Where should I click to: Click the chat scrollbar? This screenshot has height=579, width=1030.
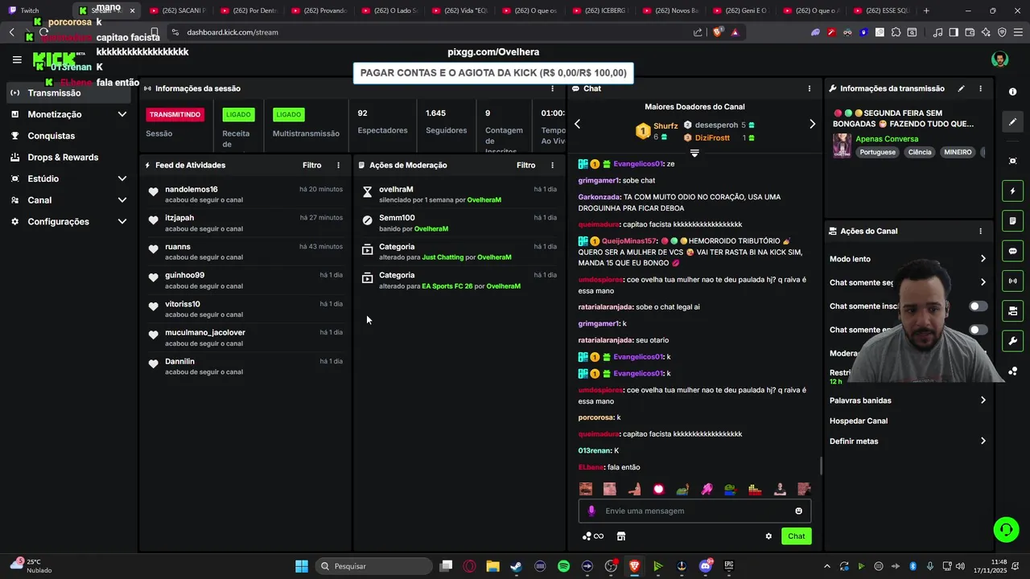(821, 466)
